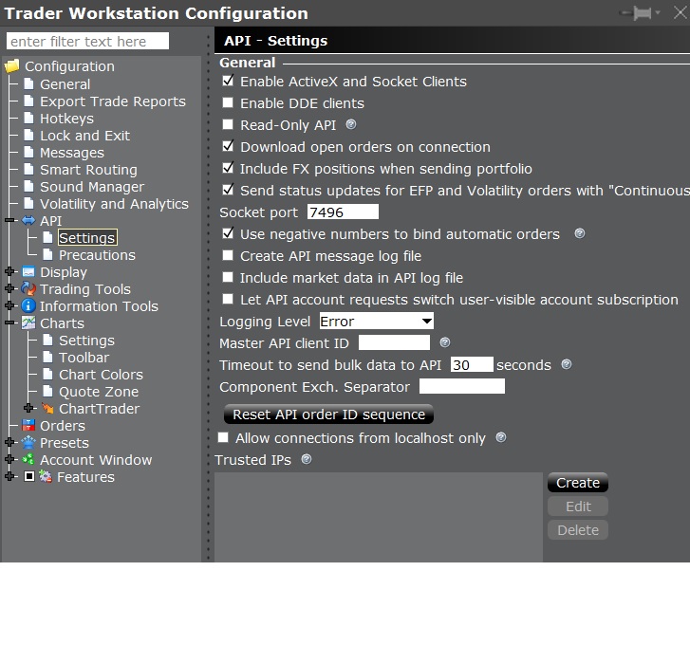This screenshot has width=690, height=645.
Task: Open the Logging Level dropdown
Action: point(376,321)
